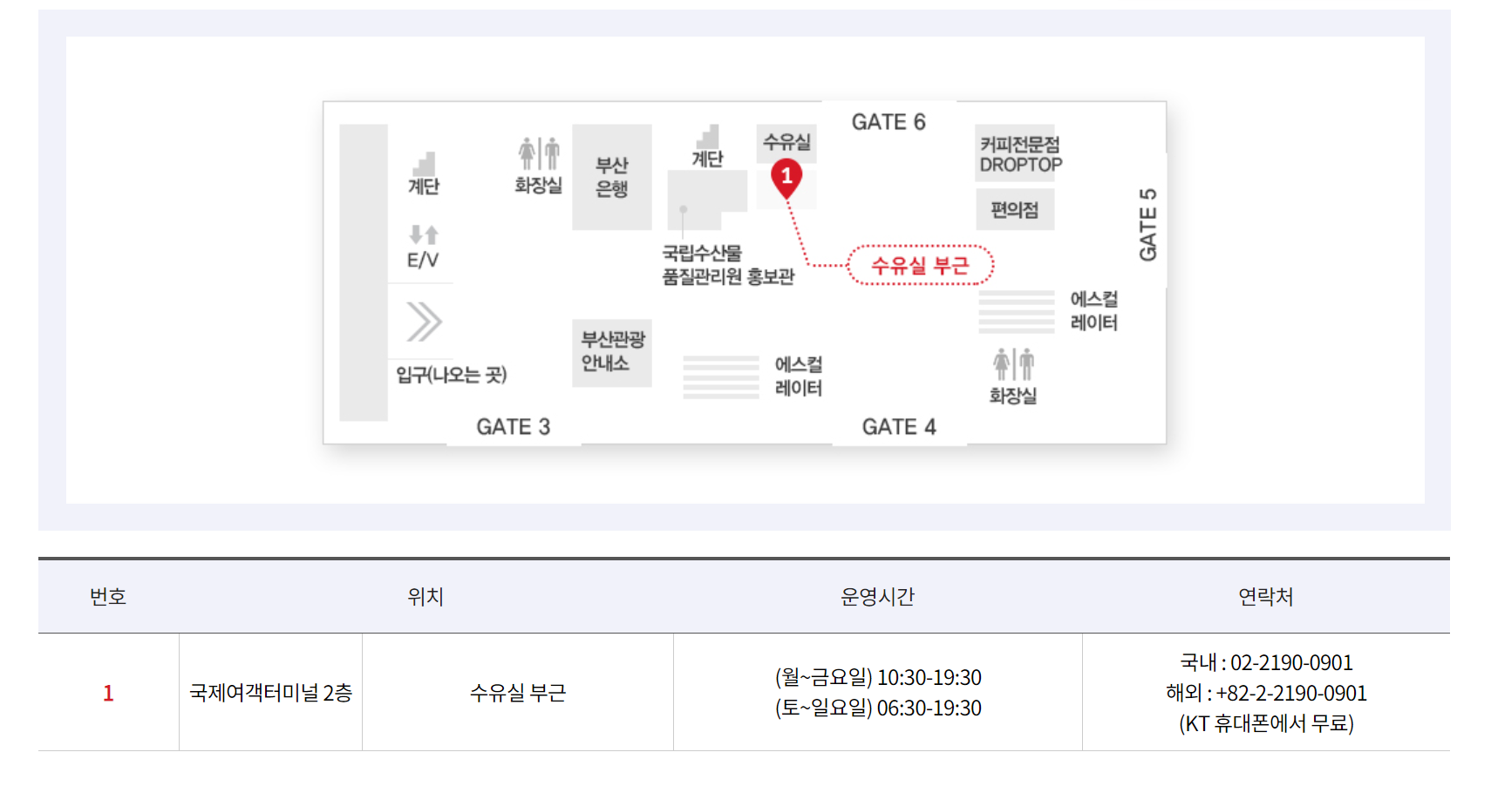Viewport: 1491px width, 793px height.
Task: Click the GATE 3 label
Action: pos(513,427)
